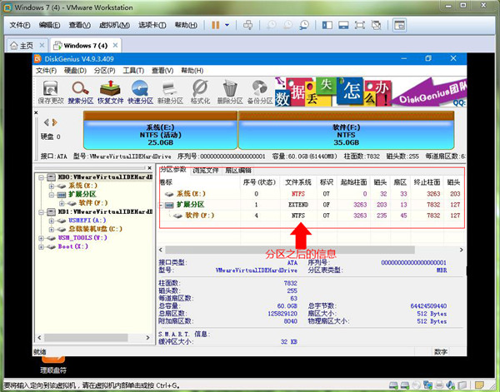Expand Boot(X:) tree node

click(41, 246)
